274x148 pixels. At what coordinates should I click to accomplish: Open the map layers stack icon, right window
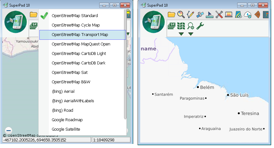pyautogui.click(x=172, y=26)
